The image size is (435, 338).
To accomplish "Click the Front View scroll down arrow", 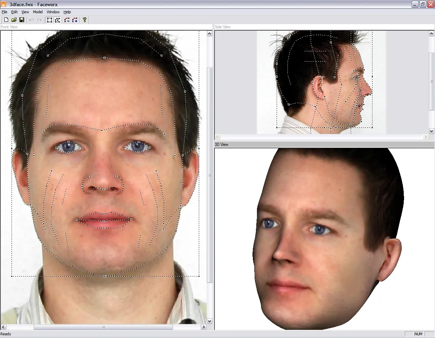I will pos(210,321).
